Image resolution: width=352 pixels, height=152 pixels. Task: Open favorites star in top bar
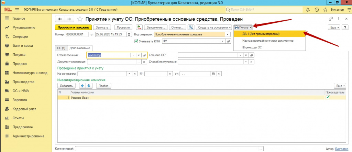pos(325,10)
